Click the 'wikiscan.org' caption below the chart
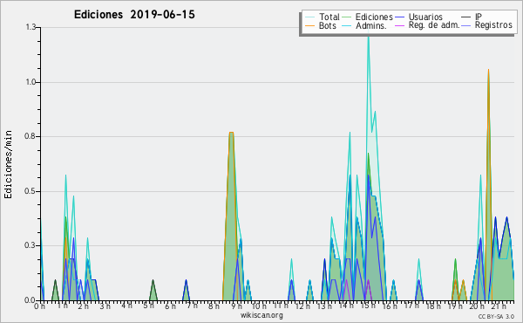 tap(261, 315)
